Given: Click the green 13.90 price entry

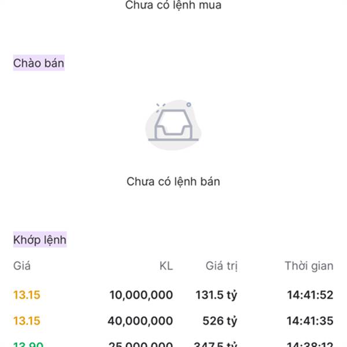Looking at the screenshot, I should click(28, 344).
